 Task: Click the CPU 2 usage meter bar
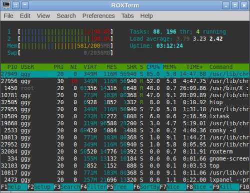(x=65, y=39)
